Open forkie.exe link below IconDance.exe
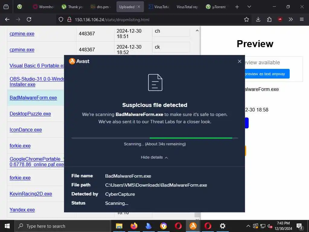309x232 pixels. [20, 146]
